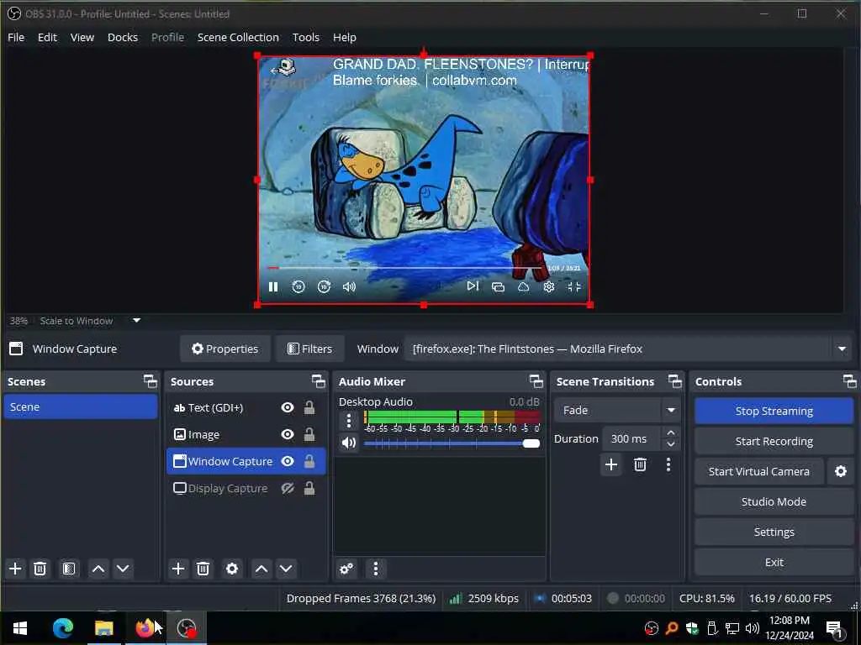Open Microsoft Edge from the taskbar
861x645 pixels.
pos(63,627)
